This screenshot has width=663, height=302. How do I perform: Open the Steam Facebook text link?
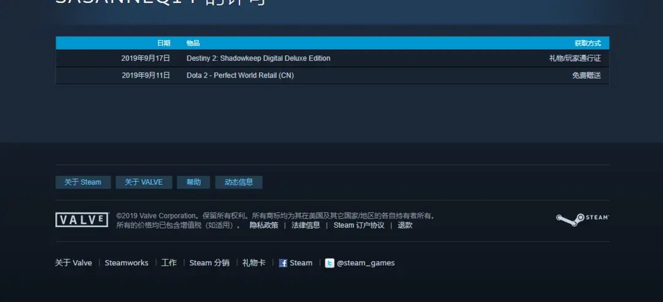pyautogui.click(x=301, y=263)
